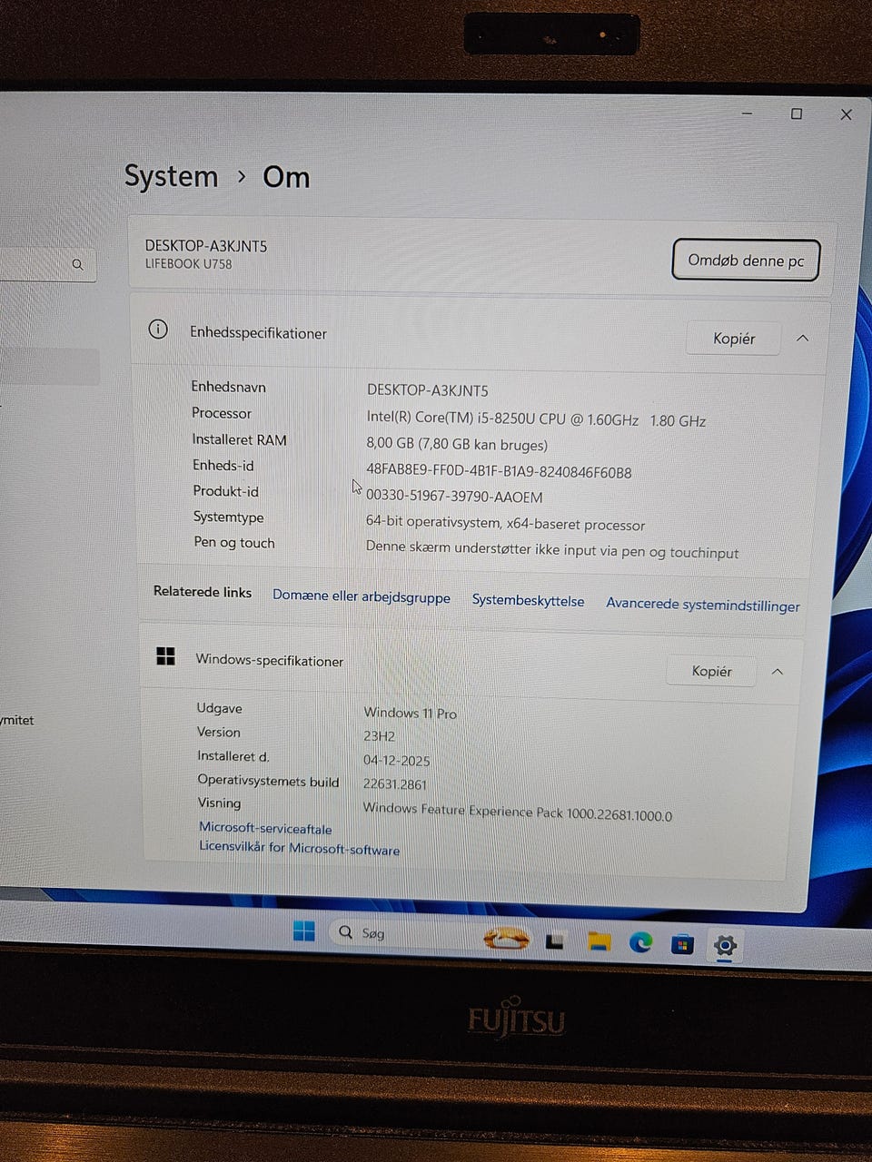Click the Relaterede links label
The height and width of the screenshot is (1162, 872).
pyautogui.click(x=203, y=591)
